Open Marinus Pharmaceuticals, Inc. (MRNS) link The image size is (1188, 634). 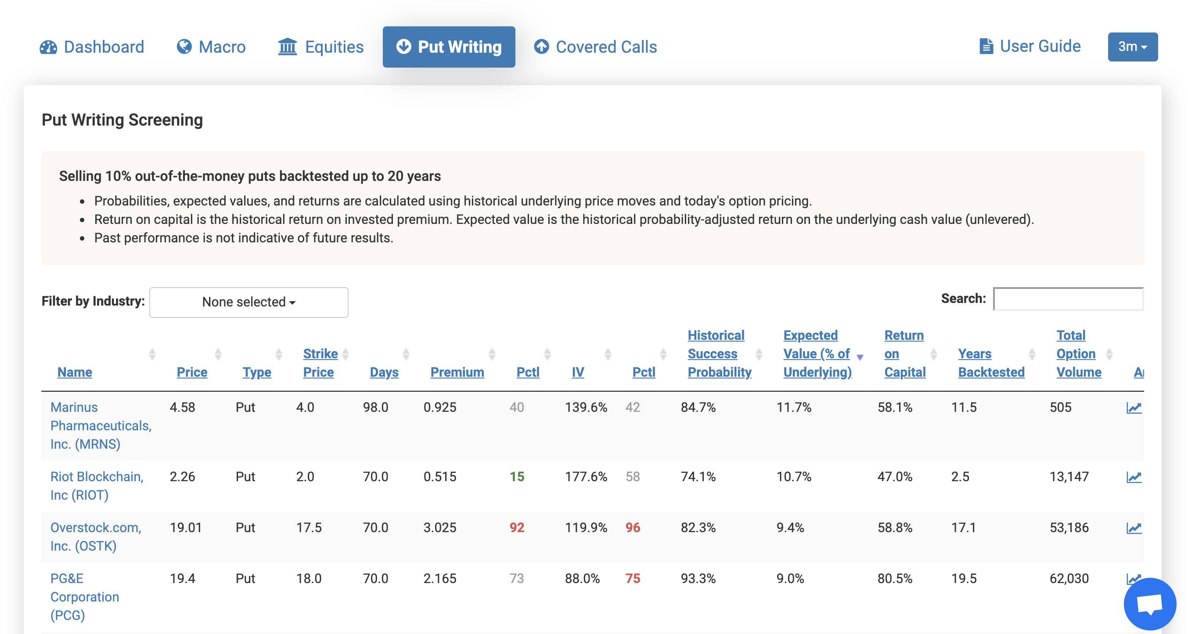(x=101, y=425)
